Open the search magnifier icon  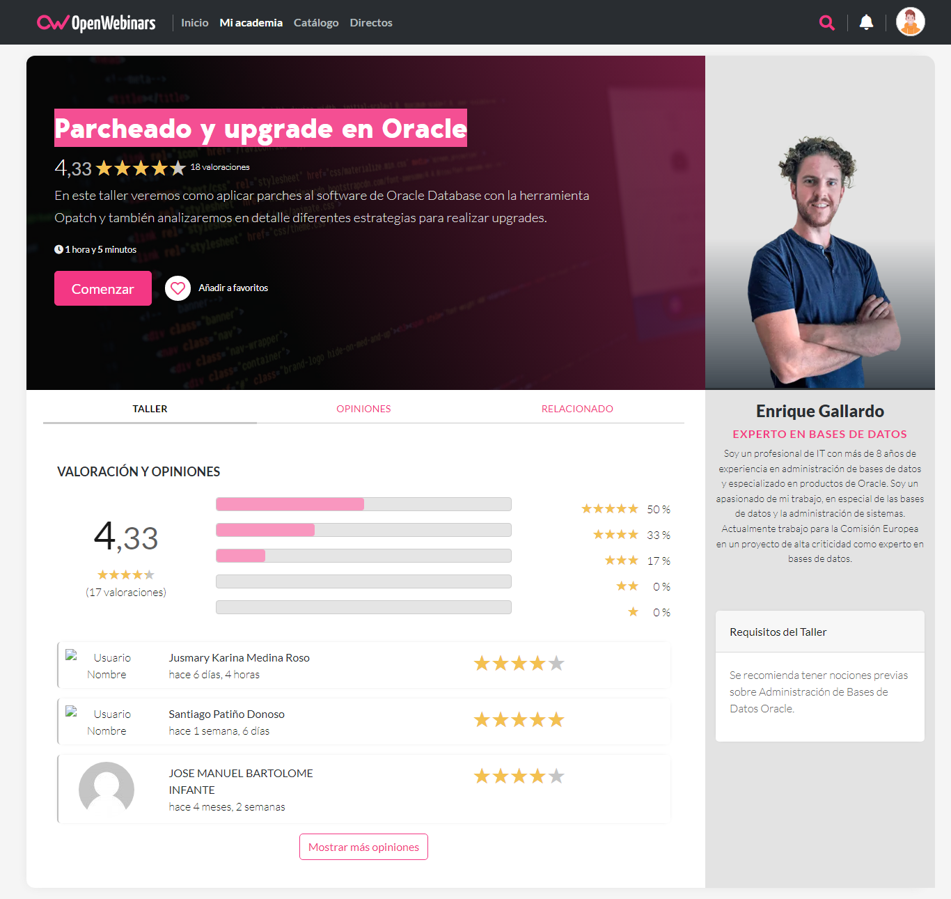click(826, 23)
